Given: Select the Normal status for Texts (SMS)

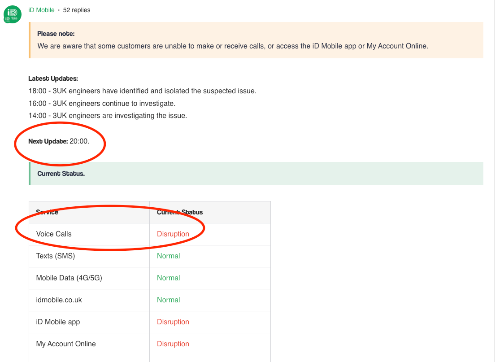Looking at the screenshot, I should pos(169,256).
